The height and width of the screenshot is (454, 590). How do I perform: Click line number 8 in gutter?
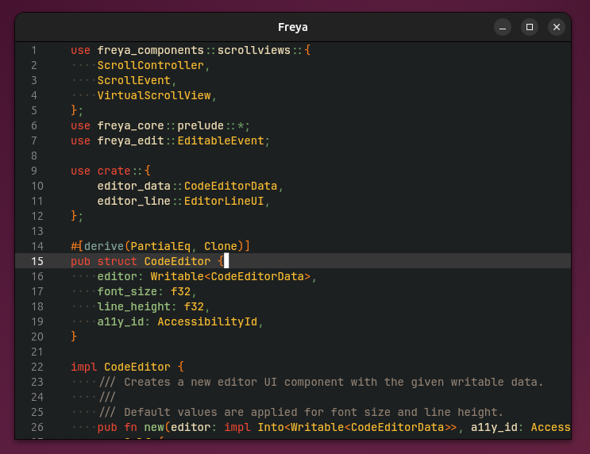point(34,156)
